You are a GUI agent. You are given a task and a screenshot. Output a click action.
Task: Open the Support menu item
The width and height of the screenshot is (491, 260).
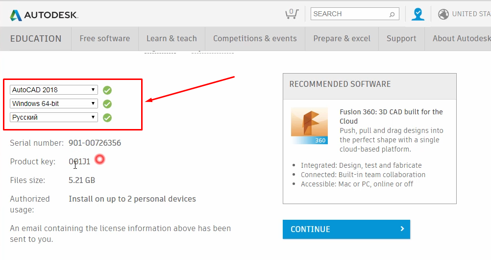401,39
